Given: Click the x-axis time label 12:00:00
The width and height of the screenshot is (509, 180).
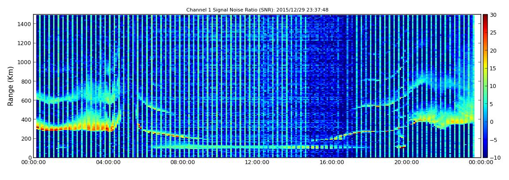Looking at the screenshot, I should pyautogui.click(x=256, y=162).
